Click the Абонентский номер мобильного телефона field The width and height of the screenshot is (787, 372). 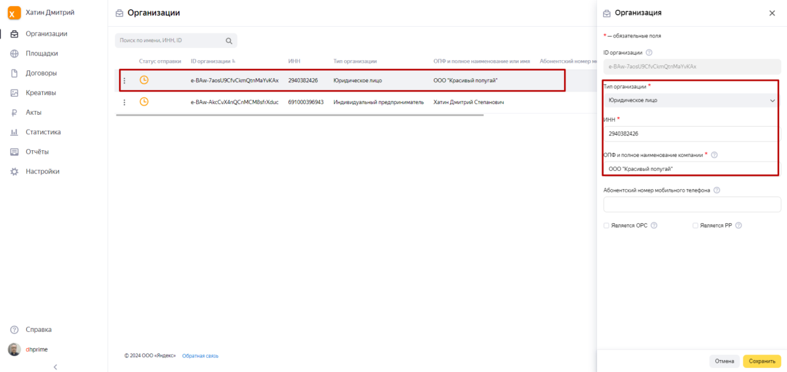tap(692, 204)
